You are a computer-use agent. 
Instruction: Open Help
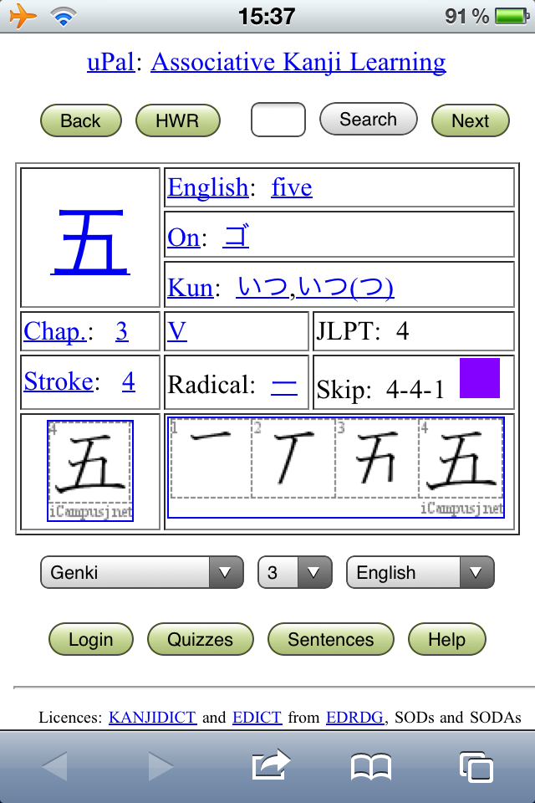coord(447,639)
